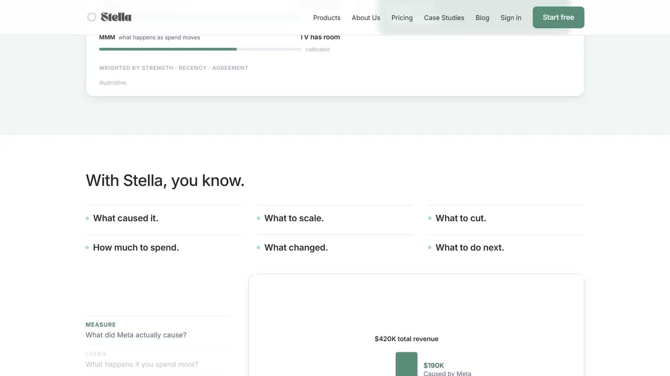Click the "What changed." text

click(x=296, y=247)
